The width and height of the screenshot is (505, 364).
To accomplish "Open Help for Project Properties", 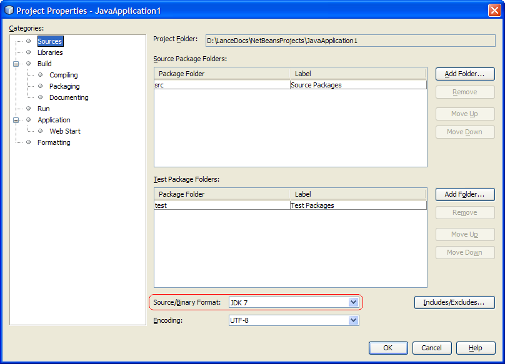I will tap(476, 348).
